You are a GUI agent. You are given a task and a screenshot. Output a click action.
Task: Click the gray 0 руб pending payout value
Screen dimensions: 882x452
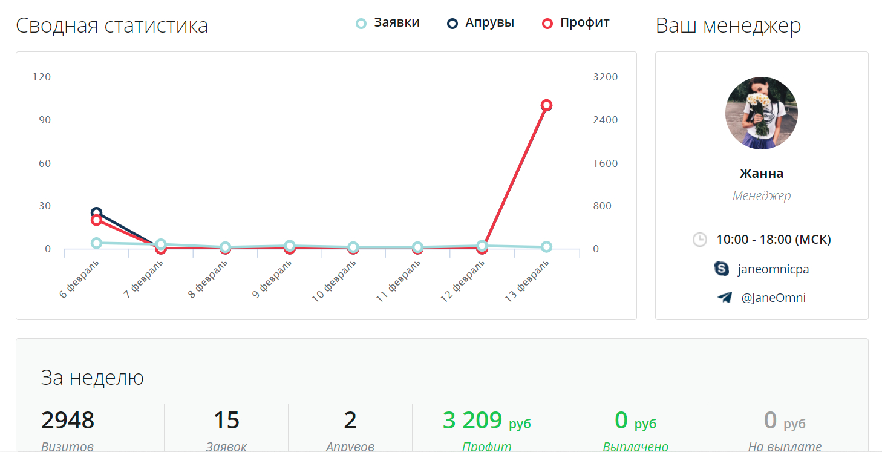[785, 420]
